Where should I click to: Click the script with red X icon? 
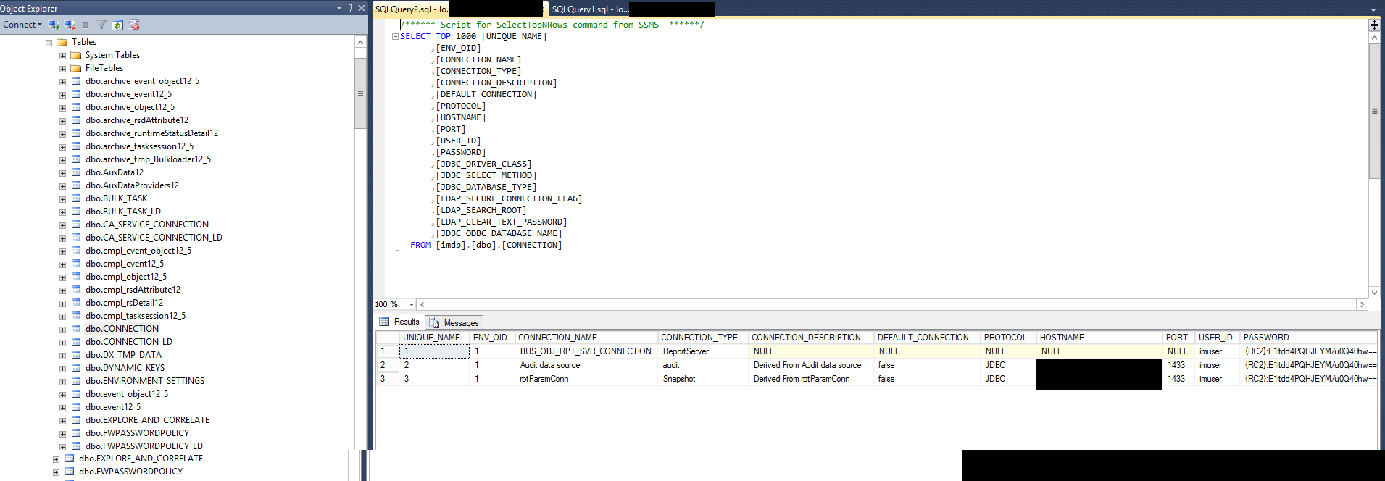tap(133, 25)
